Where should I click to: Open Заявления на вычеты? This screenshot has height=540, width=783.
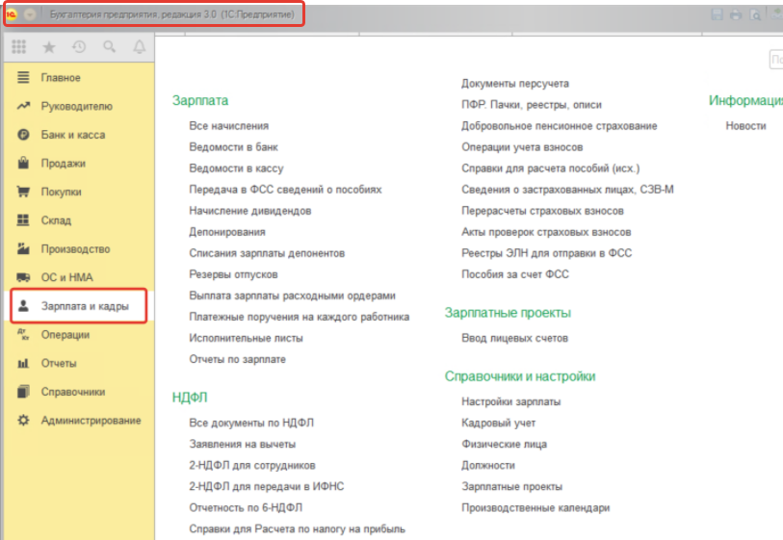242,444
